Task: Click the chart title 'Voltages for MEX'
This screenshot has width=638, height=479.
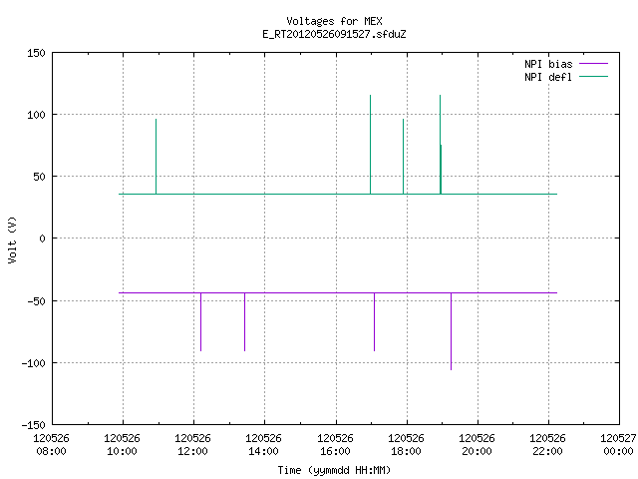Action: [x=335, y=21]
